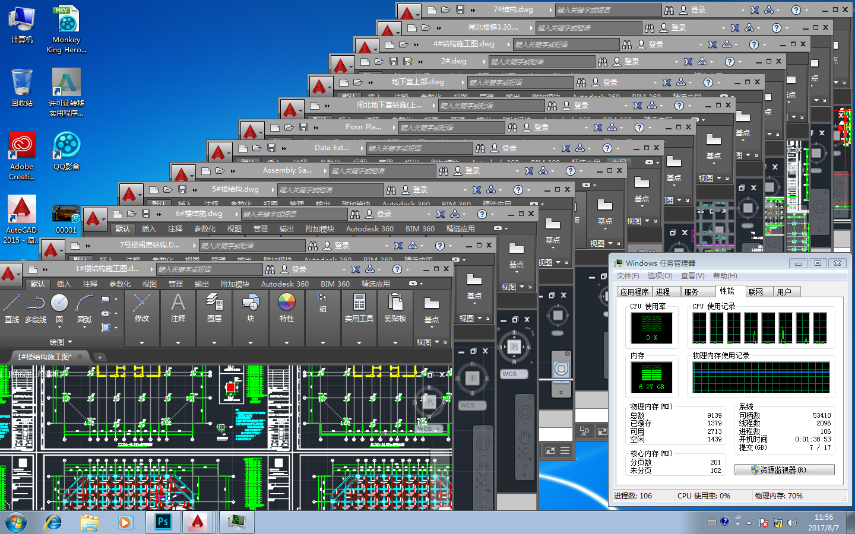Switch to 精选应用 tab in 6#楼结施 window

[x=461, y=229]
